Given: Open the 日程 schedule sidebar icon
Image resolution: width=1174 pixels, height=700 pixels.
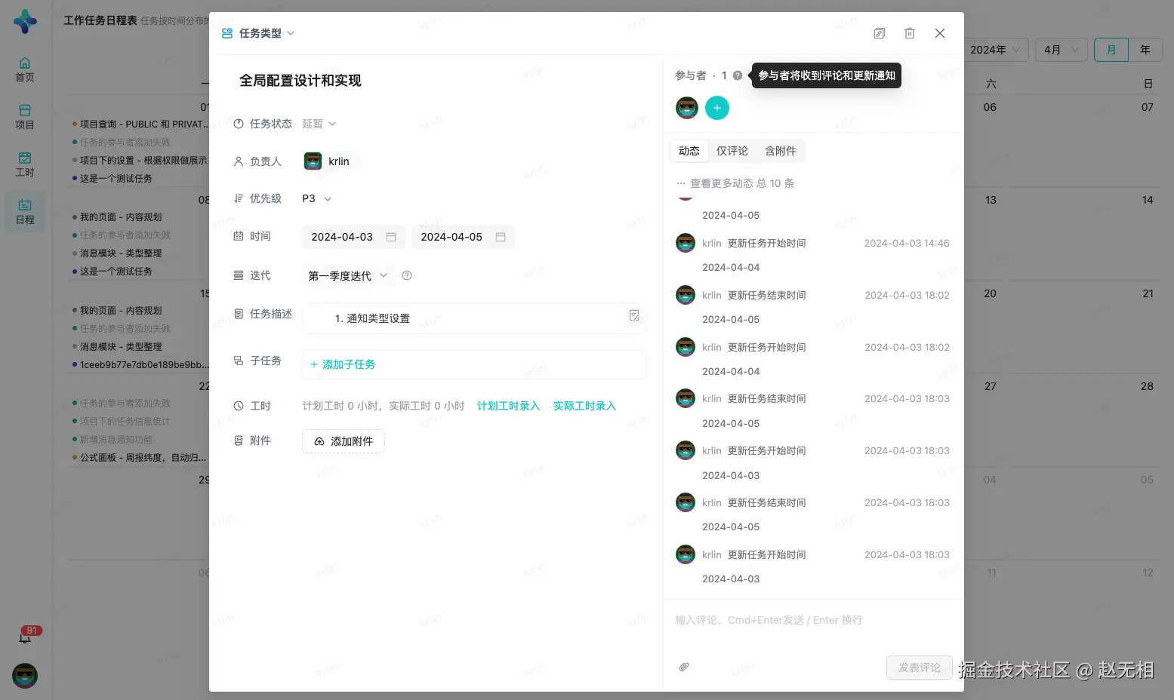Looking at the screenshot, I should click(x=25, y=212).
